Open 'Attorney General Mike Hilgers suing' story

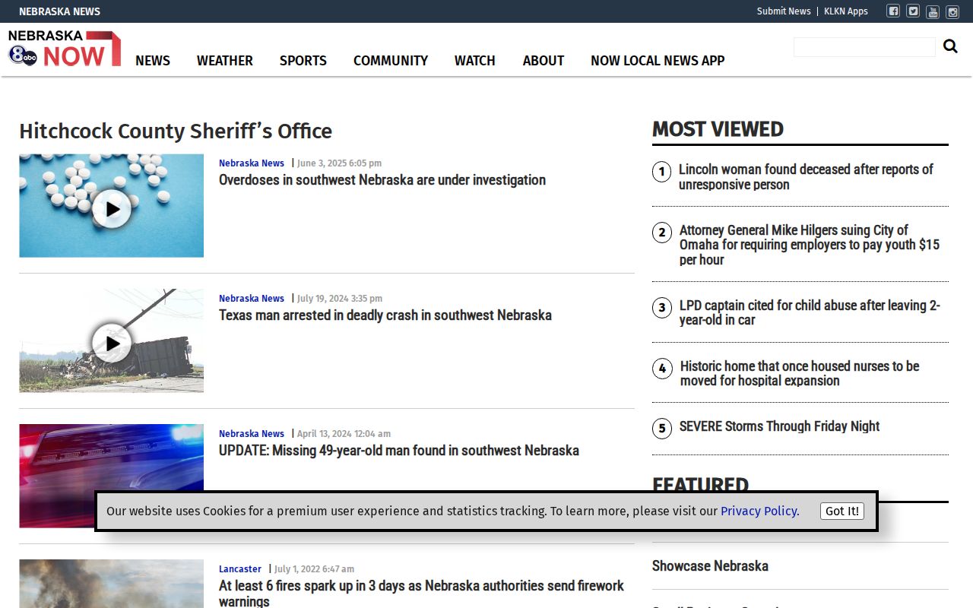tap(810, 245)
